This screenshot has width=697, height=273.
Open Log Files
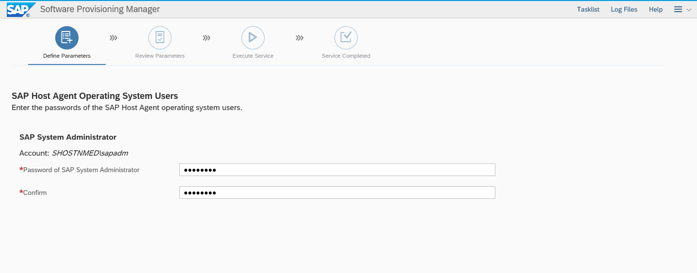(624, 9)
